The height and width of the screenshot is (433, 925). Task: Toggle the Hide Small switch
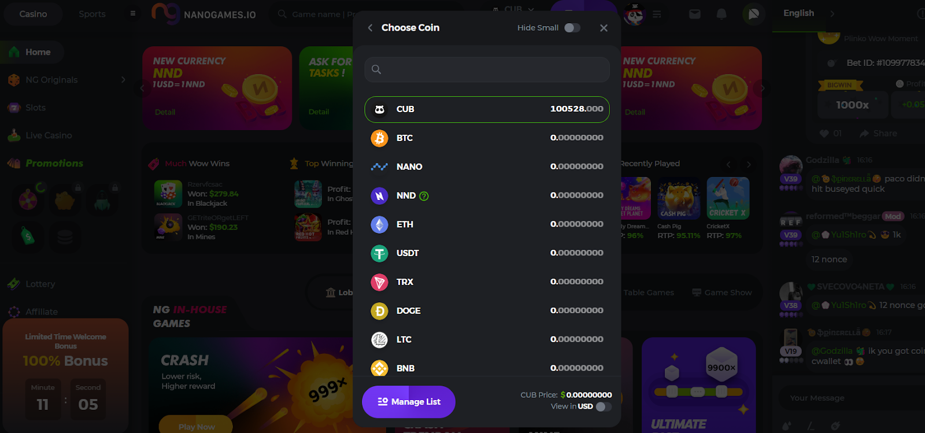572,28
